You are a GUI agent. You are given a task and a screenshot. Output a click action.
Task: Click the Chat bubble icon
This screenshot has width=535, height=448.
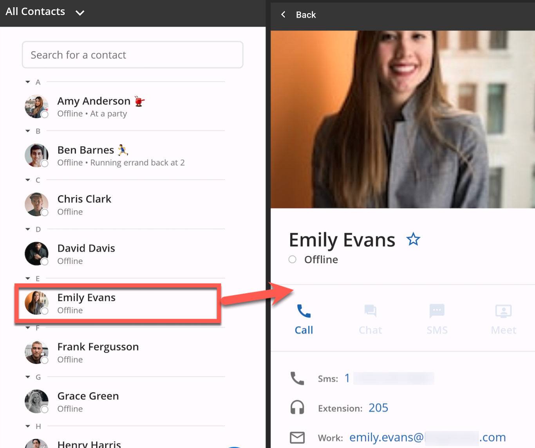[x=370, y=311]
